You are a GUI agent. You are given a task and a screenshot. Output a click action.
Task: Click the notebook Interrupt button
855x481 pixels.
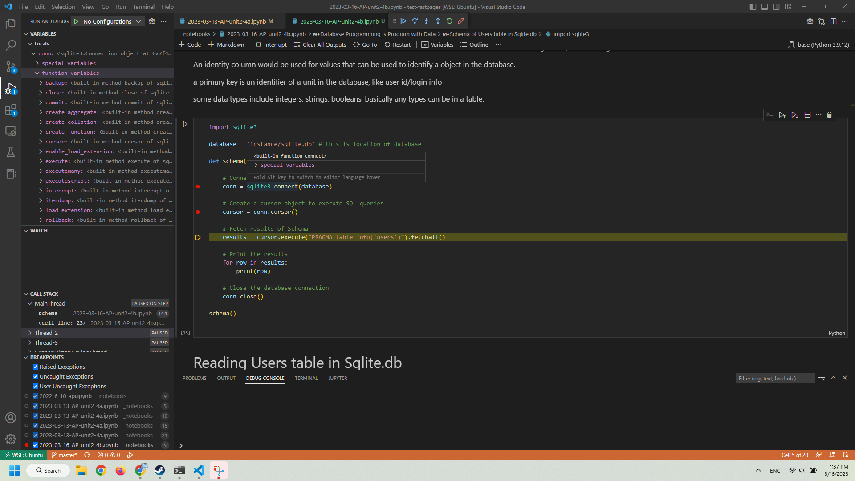271,45
